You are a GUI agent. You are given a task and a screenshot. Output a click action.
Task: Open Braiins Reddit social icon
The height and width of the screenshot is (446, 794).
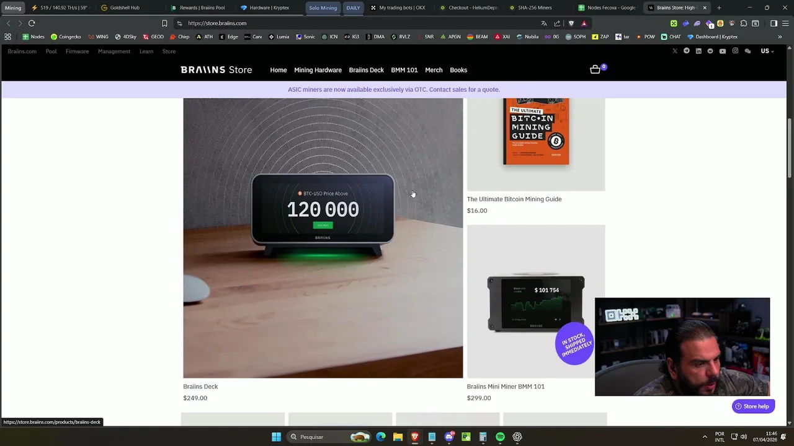[710, 51]
